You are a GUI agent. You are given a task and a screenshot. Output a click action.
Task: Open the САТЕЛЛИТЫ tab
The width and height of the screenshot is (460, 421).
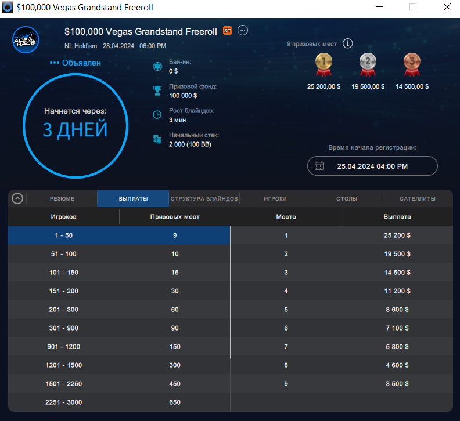[418, 199]
